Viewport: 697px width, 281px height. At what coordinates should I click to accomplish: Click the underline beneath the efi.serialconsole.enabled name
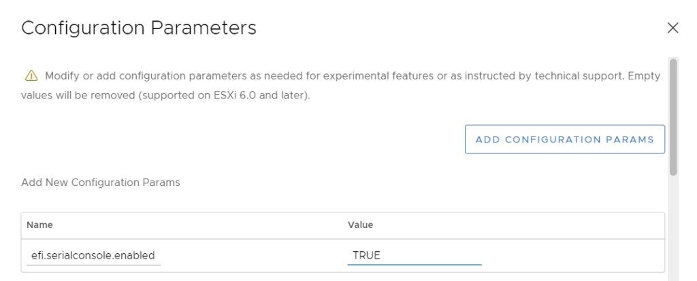pyautogui.click(x=93, y=265)
